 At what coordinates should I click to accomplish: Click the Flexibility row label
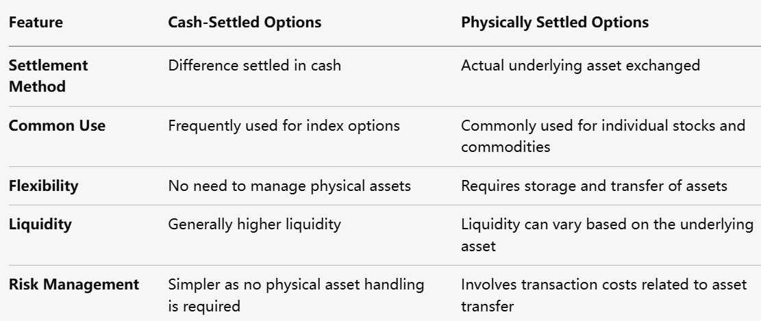coord(43,185)
